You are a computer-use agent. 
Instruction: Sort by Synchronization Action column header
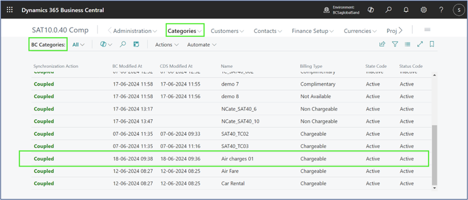(56, 66)
